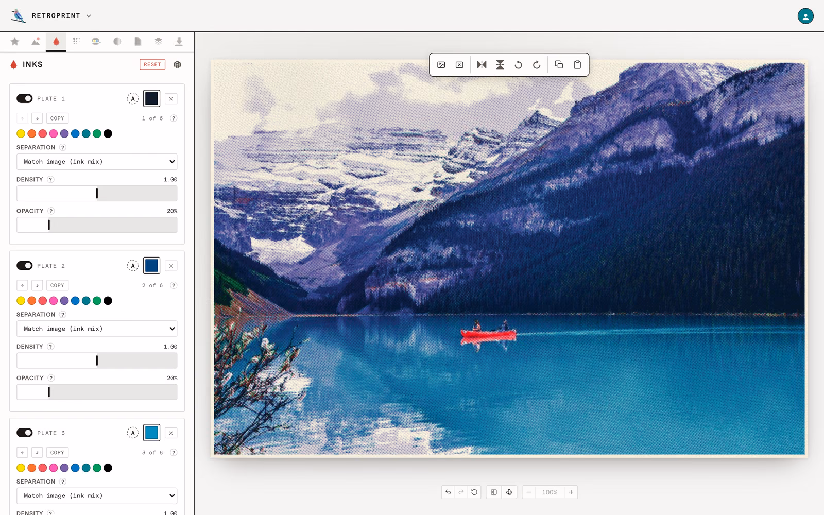Flip the image horizontally
The height and width of the screenshot is (515, 824).
tap(482, 65)
